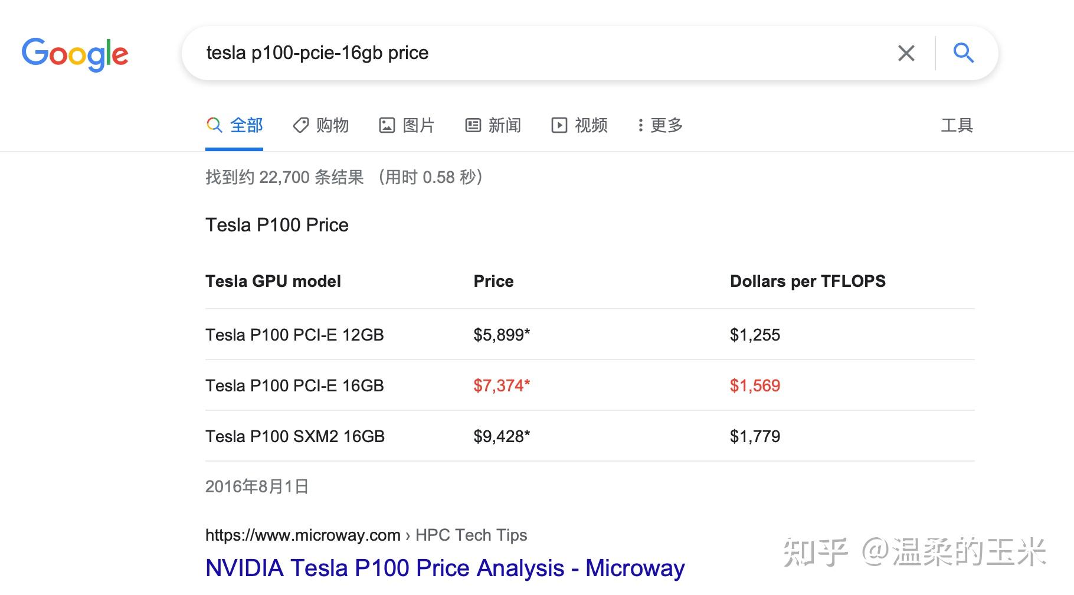
Task: Click in the search query text field
Action: coord(531,53)
